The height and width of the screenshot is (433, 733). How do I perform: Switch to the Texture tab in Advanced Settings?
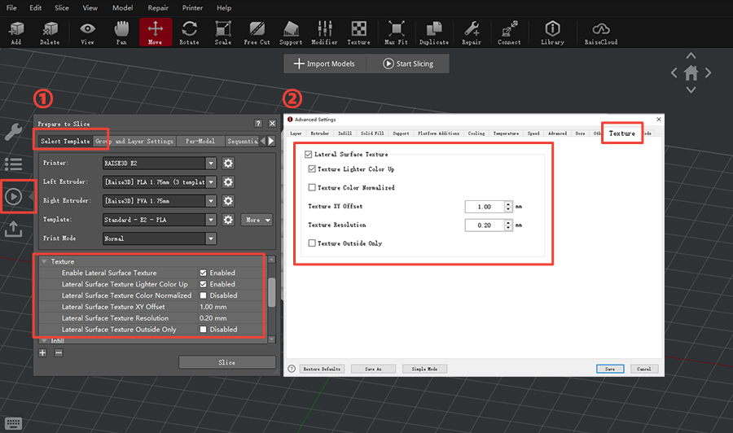[x=621, y=133]
